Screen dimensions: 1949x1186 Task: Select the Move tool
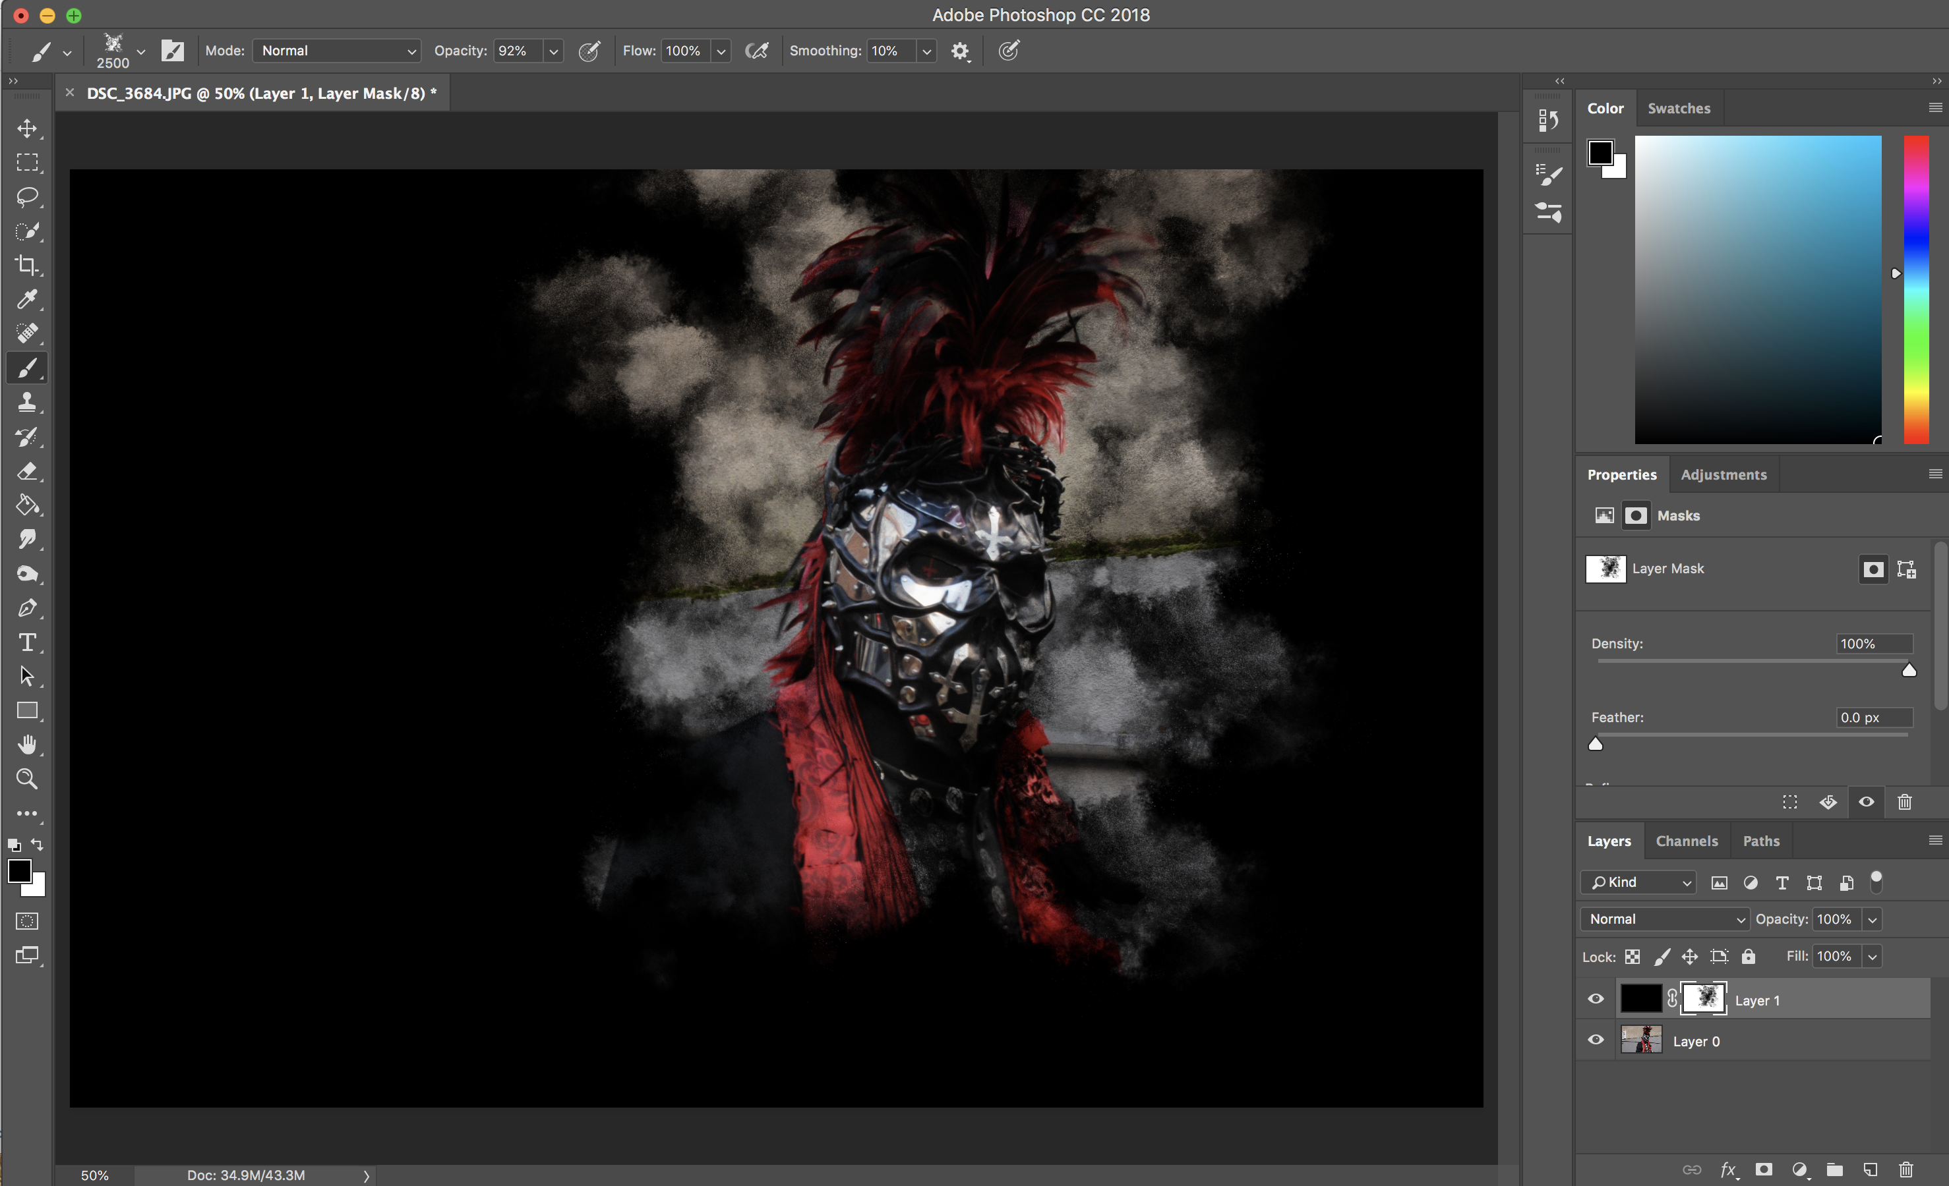(x=27, y=128)
